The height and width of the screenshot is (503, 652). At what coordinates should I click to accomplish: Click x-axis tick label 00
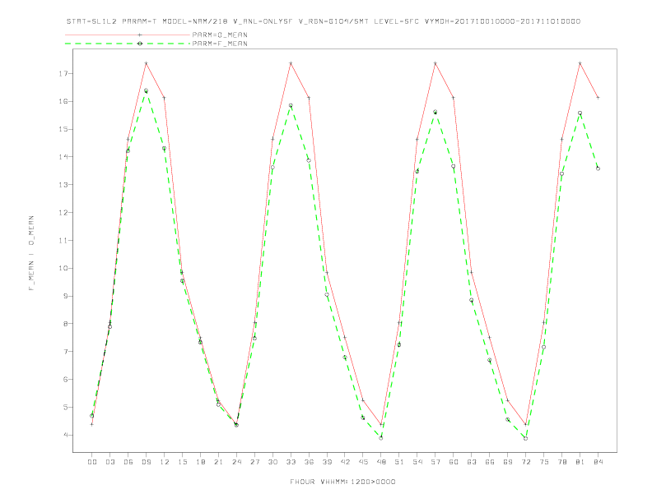pos(92,462)
